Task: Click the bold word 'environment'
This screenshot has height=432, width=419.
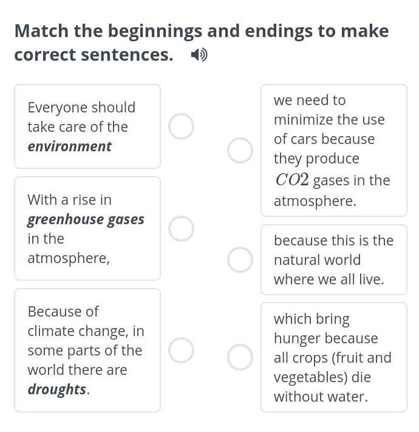Action: (70, 146)
